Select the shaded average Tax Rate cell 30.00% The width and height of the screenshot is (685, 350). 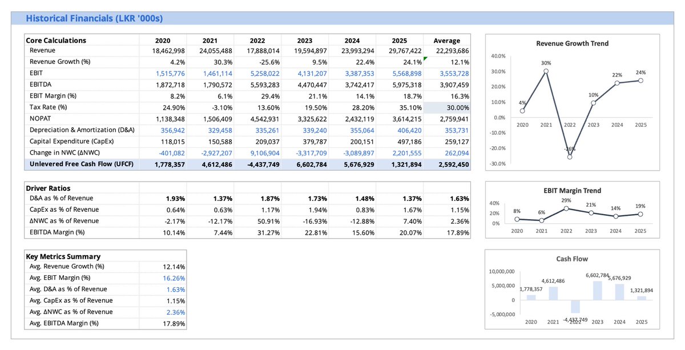click(447, 107)
